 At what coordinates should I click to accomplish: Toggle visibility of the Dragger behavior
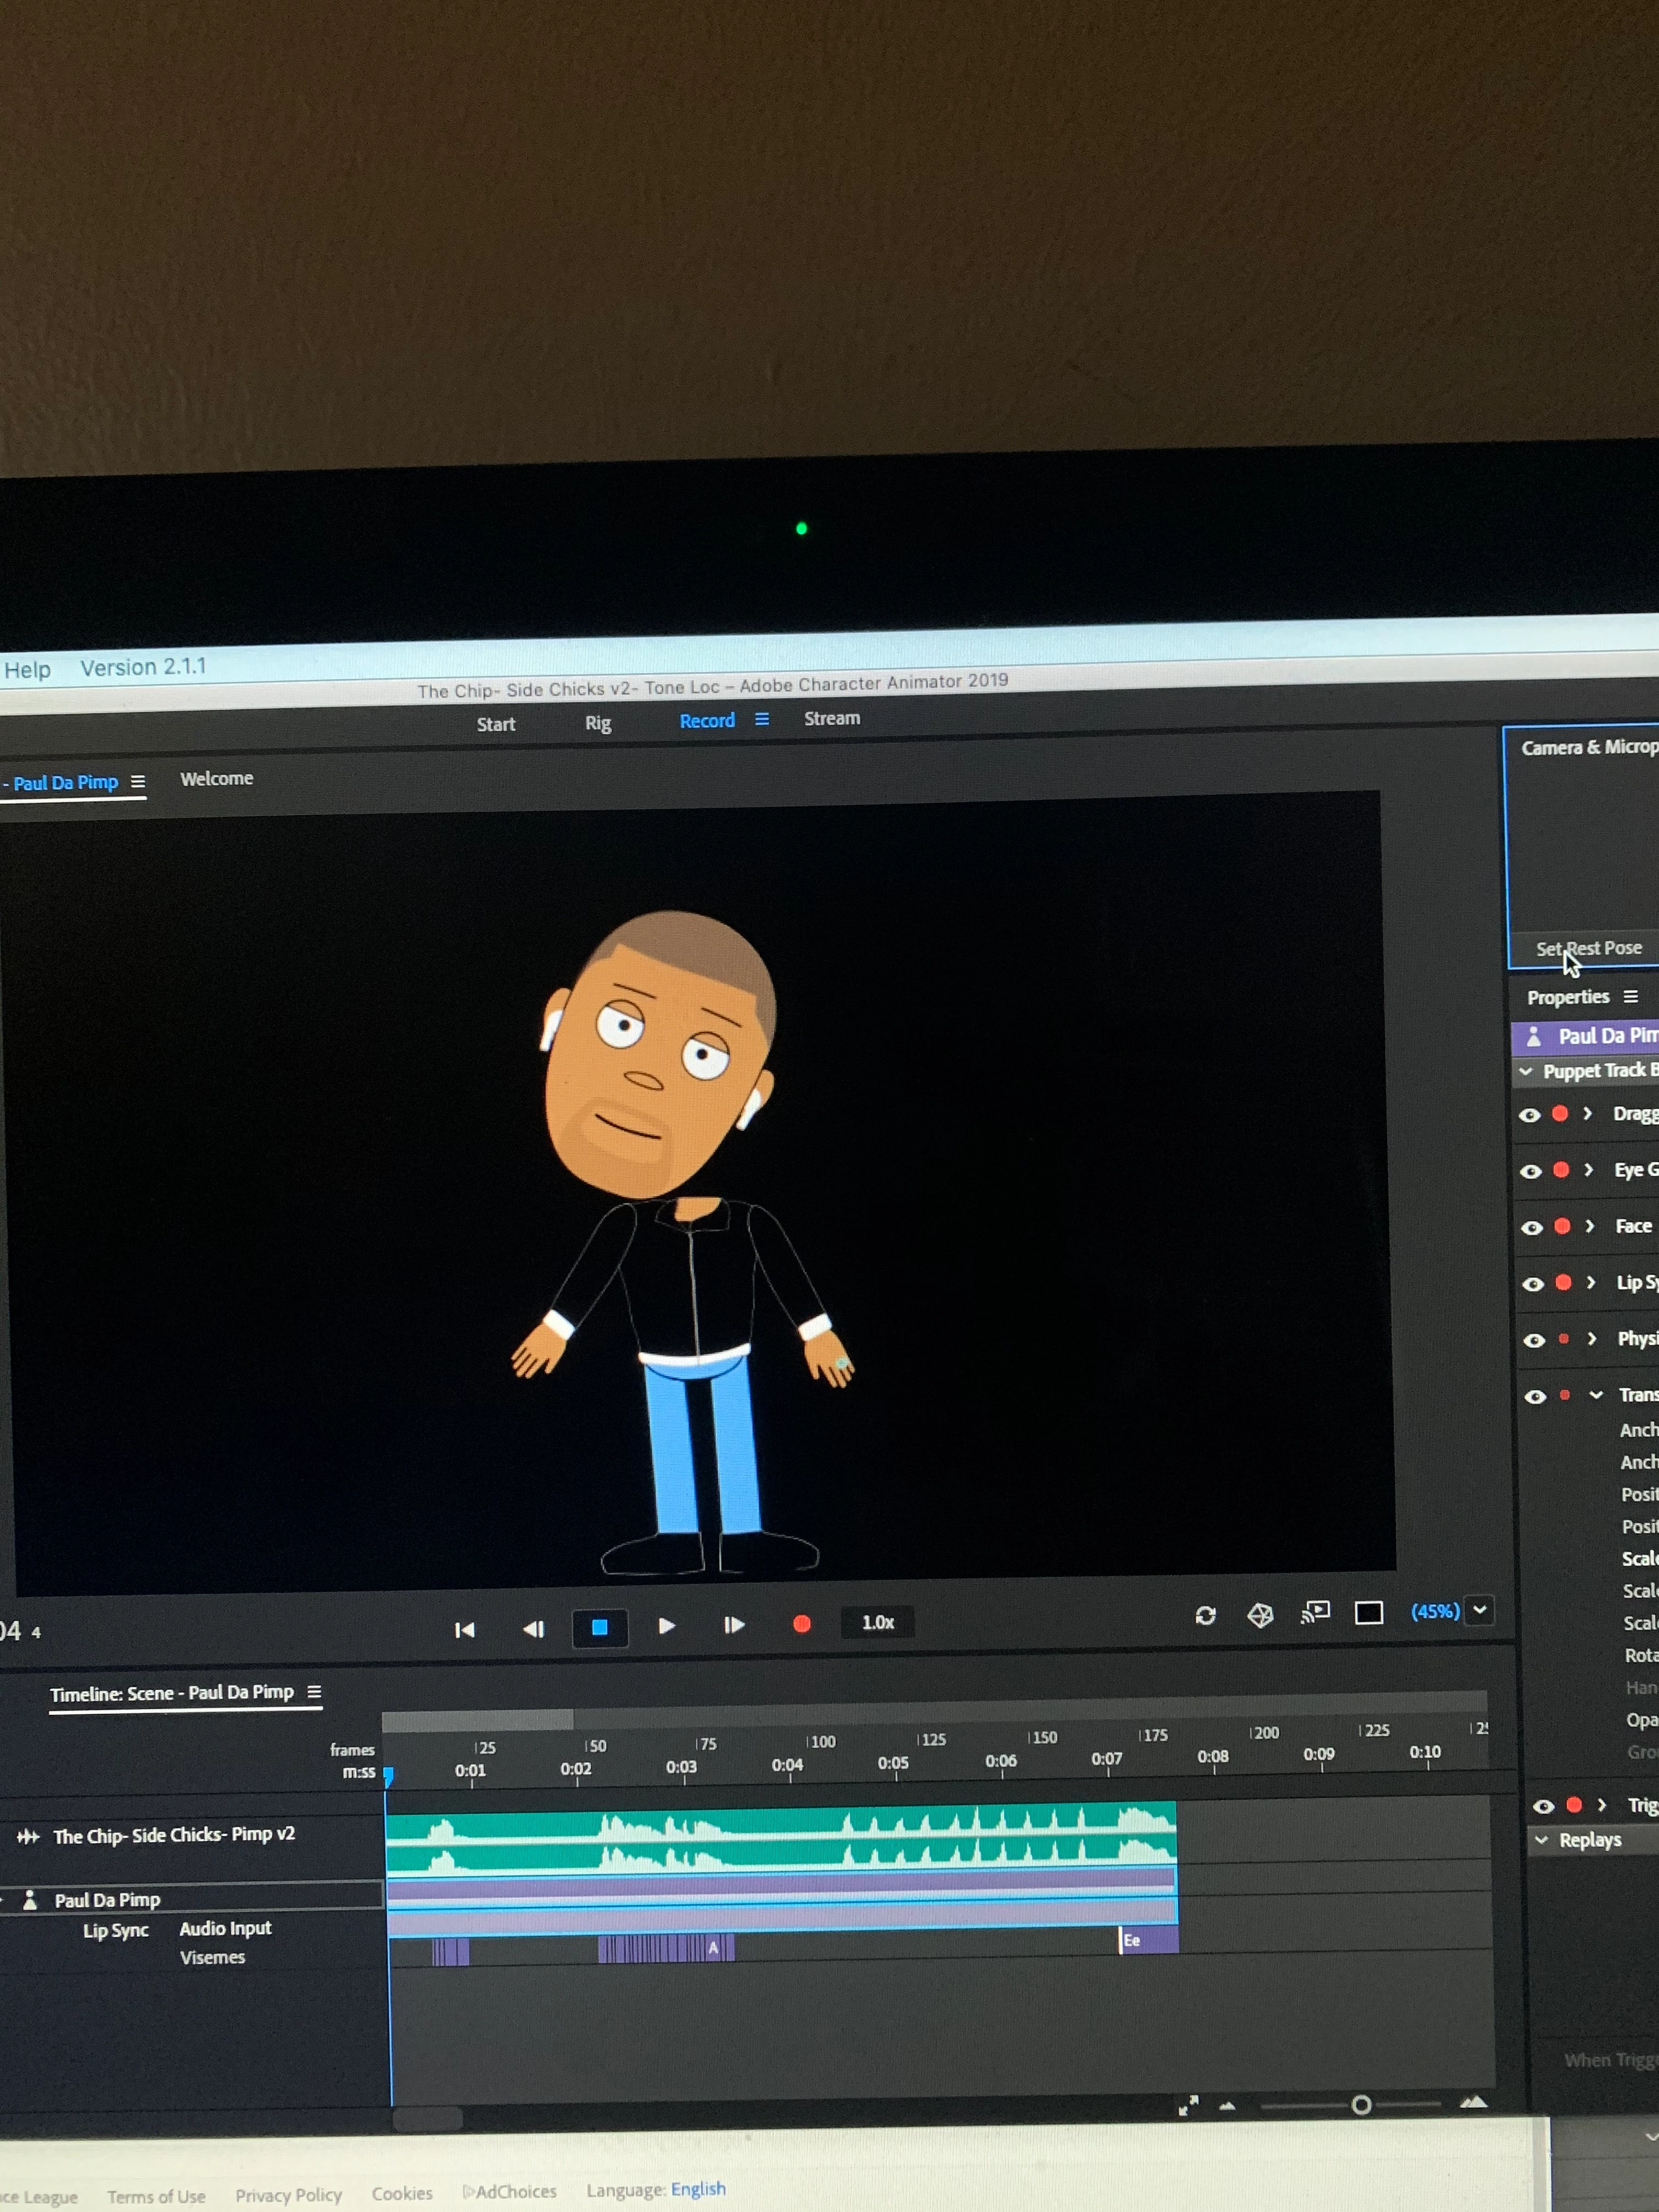[x=1530, y=1115]
